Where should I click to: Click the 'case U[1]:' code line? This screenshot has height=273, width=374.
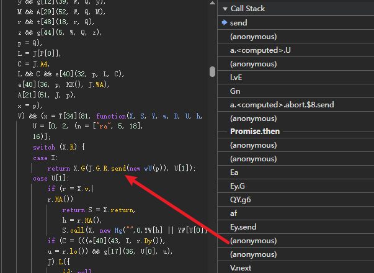[51, 179]
